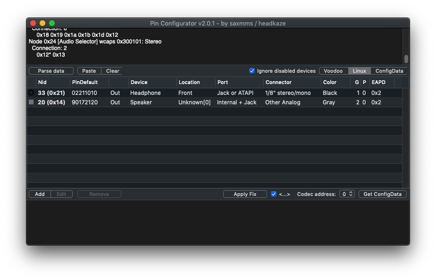This screenshot has width=436, height=280.
Task: Sort table by Nid column header
Action: pyautogui.click(x=53, y=82)
